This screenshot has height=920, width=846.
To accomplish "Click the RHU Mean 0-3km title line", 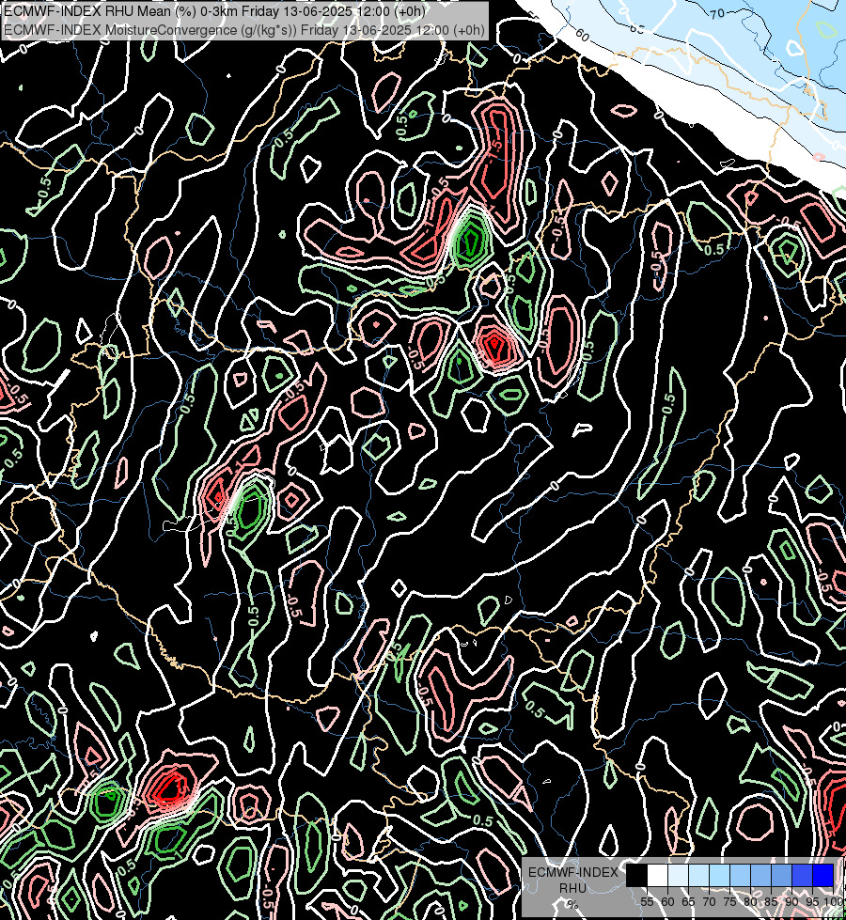I will [215, 11].
